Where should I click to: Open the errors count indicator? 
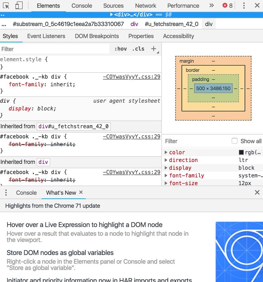(227, 6)
